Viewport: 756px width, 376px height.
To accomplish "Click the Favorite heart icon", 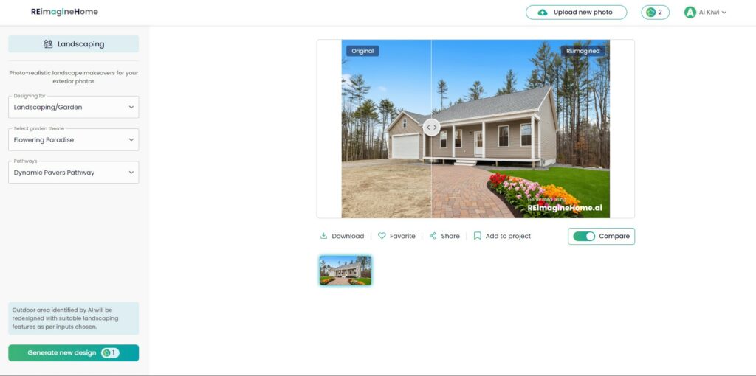I will pyautogui.click(x=382, y=236).
